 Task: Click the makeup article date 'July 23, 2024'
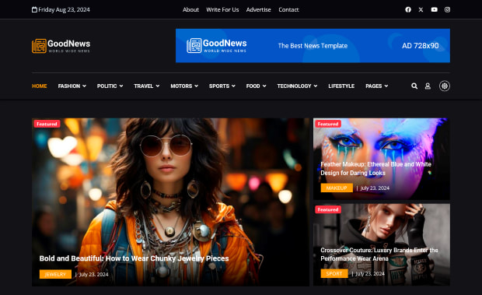click(x=375, y=188)
